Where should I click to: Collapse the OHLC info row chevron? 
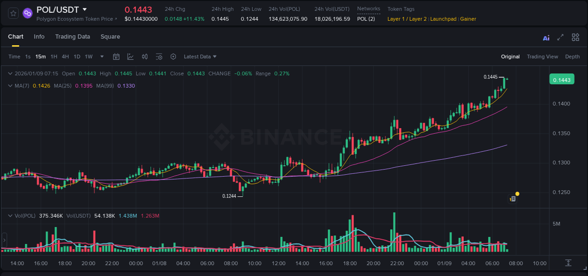coord(10,73)
